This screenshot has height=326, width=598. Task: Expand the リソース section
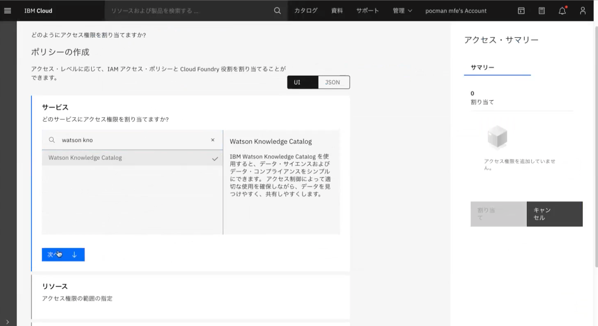[55, 286]
